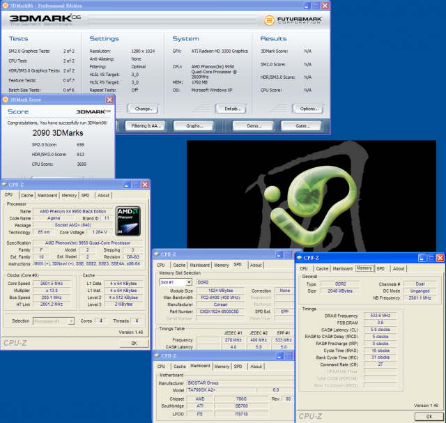
Task: Click 3DMark Score window title icon
Action: (x=6, y=99)
